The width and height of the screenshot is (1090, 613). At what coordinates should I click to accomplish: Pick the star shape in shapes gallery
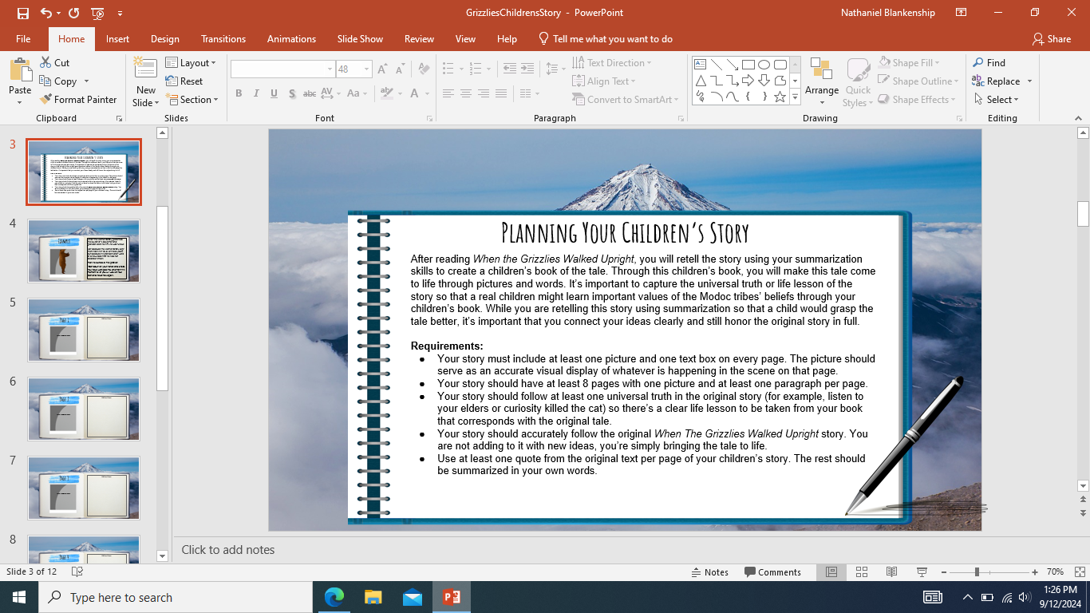click(x=780, y=97)
